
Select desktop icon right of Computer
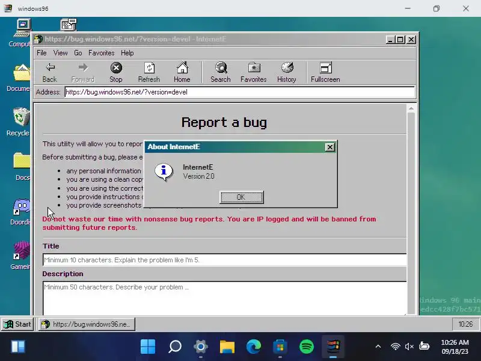69,25
